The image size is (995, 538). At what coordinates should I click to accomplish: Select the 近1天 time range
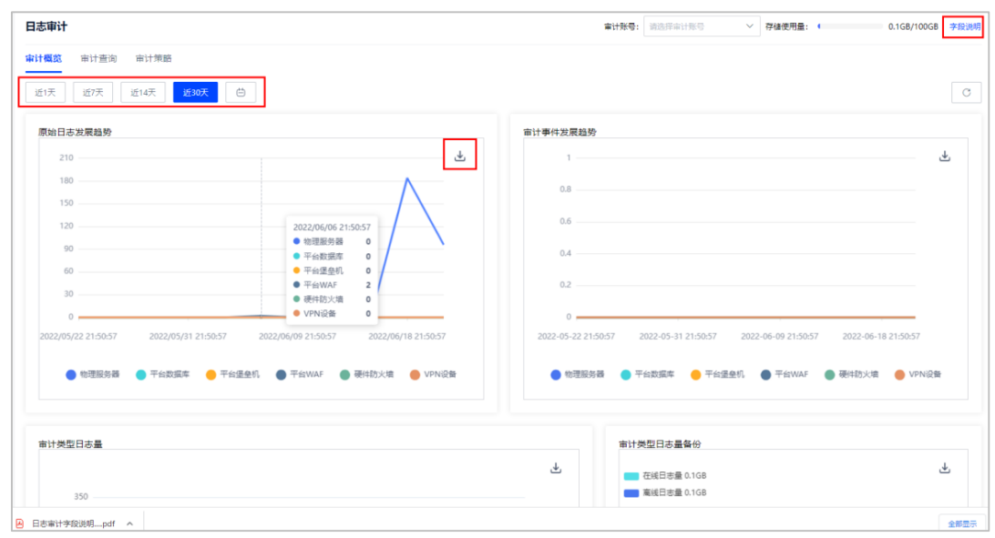[x=46, y=92]
